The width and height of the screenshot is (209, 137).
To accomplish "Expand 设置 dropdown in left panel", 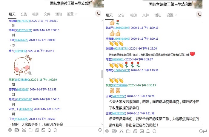I will pyautogui.click(x=72, y=14).
